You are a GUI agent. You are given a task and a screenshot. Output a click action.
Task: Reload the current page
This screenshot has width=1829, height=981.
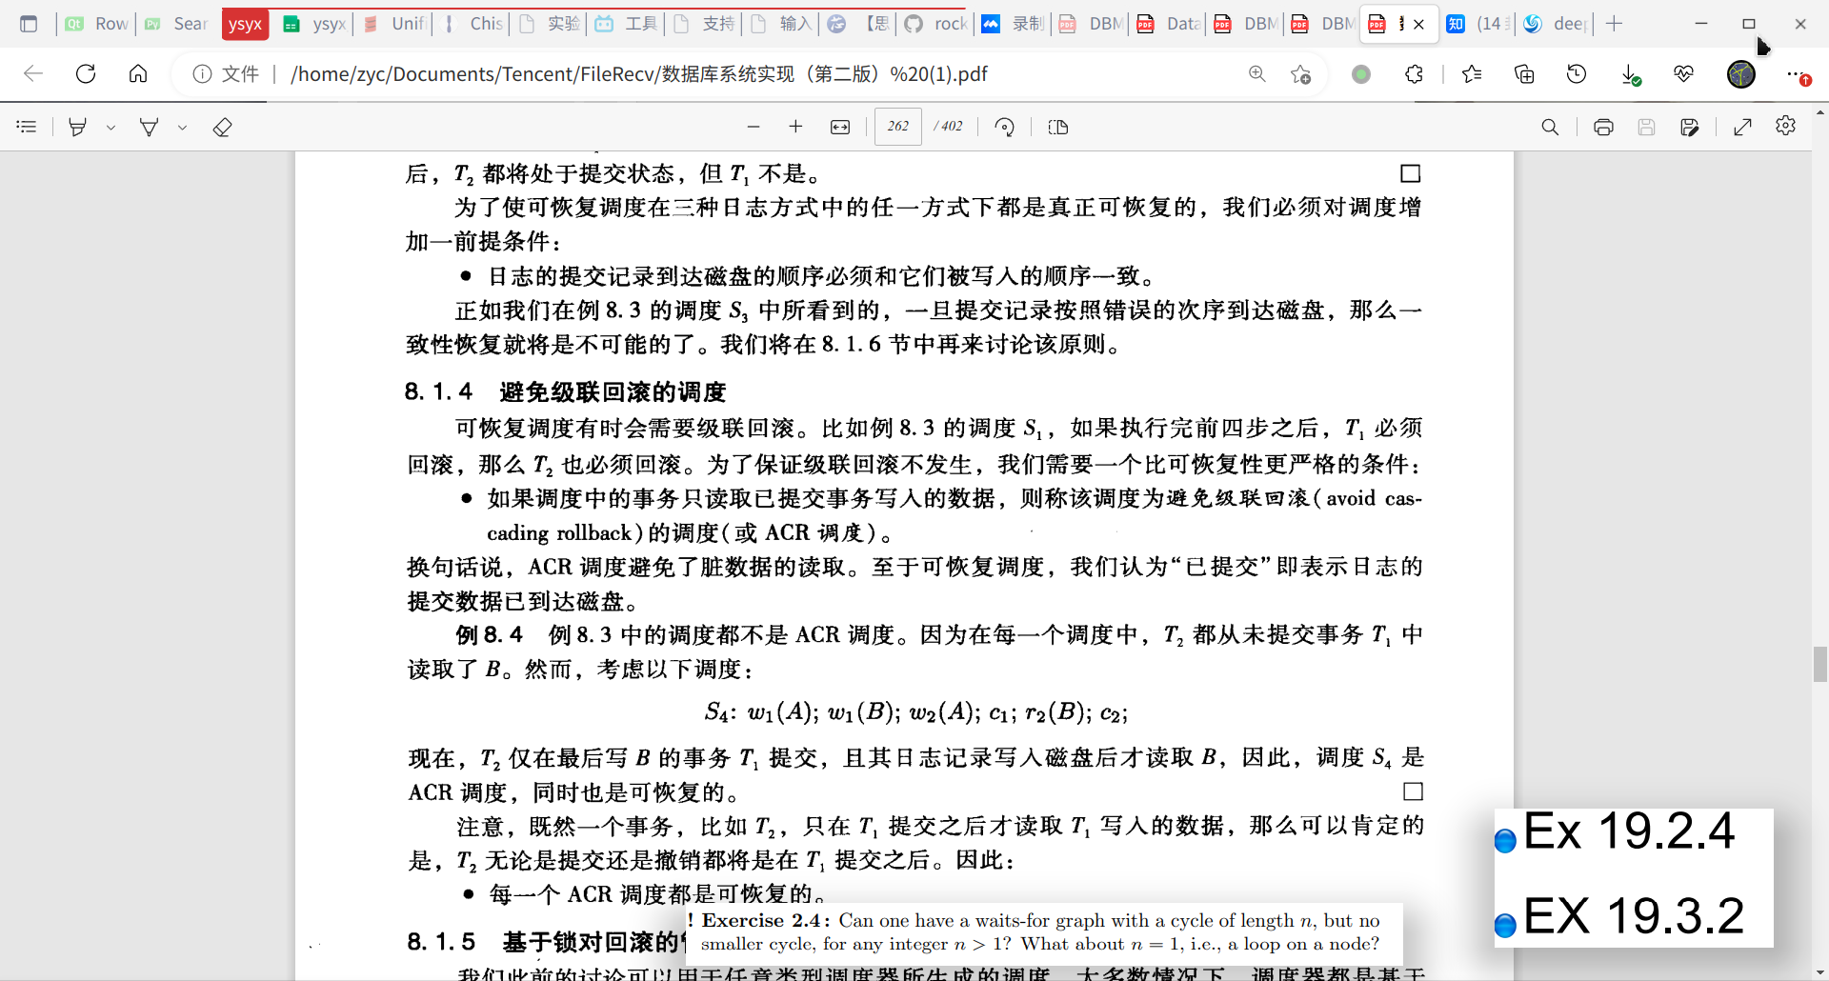[86, 73]
